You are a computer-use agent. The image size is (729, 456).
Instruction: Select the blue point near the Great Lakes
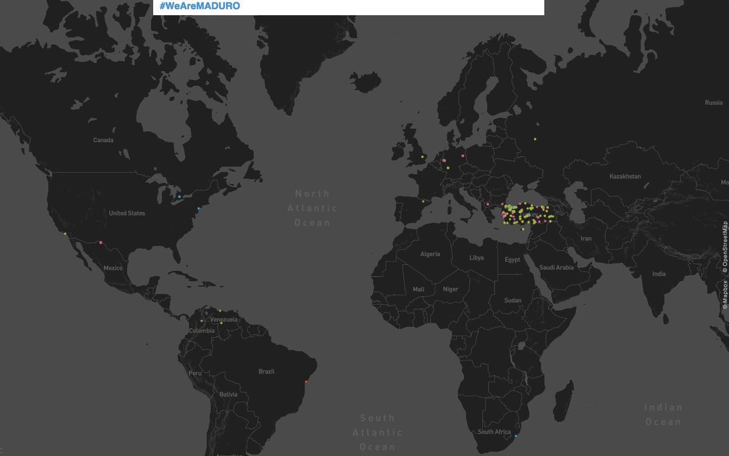(x=179, y=197)
